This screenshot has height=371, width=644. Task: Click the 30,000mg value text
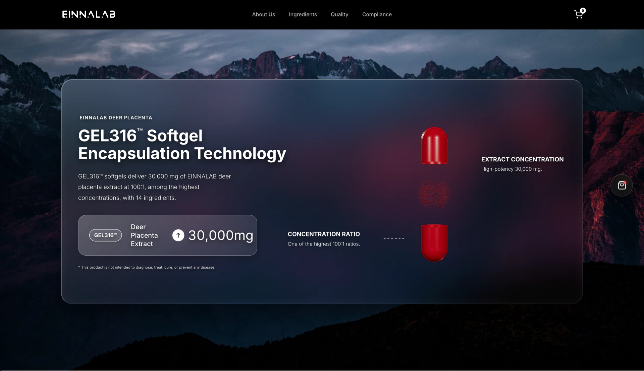(x=221, y=235)
